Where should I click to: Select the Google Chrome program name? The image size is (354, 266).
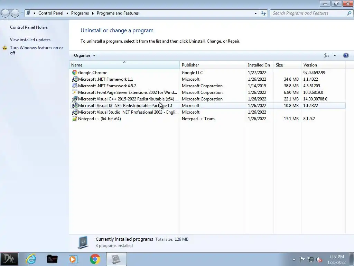coord(93,73)
